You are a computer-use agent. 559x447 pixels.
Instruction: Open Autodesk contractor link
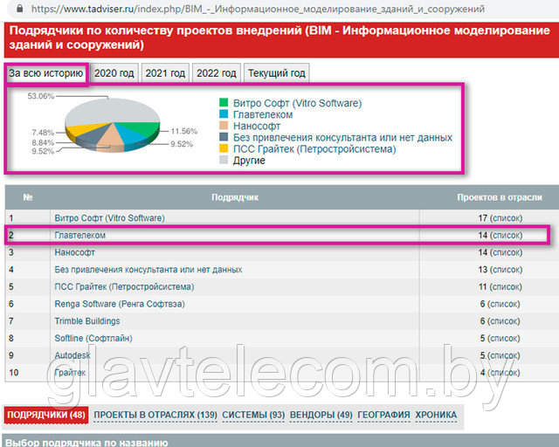click(x=72, y=355)
